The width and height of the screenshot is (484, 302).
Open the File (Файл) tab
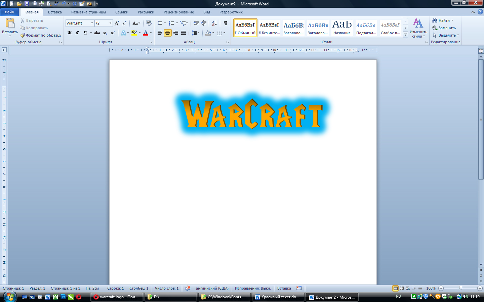click(x=9, y=12)
